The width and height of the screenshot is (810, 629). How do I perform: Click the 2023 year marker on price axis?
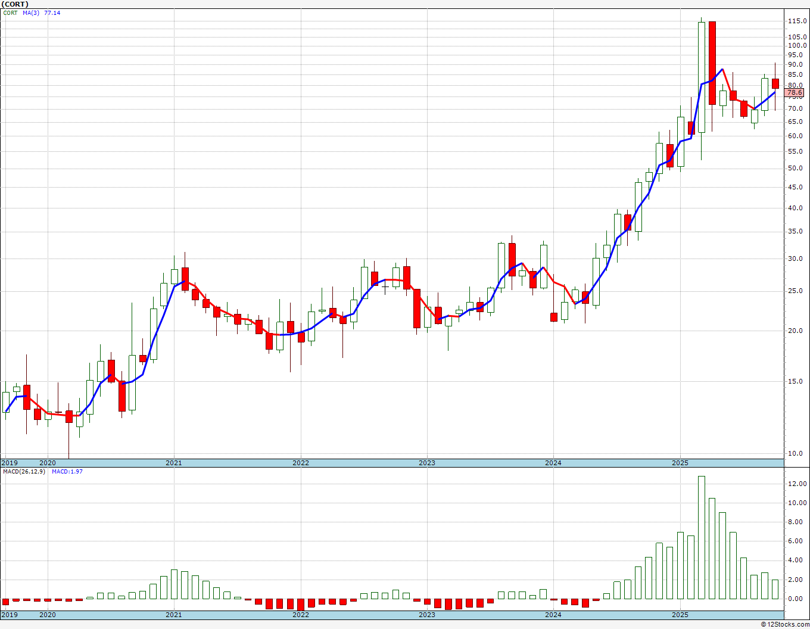tap(426, 463)
